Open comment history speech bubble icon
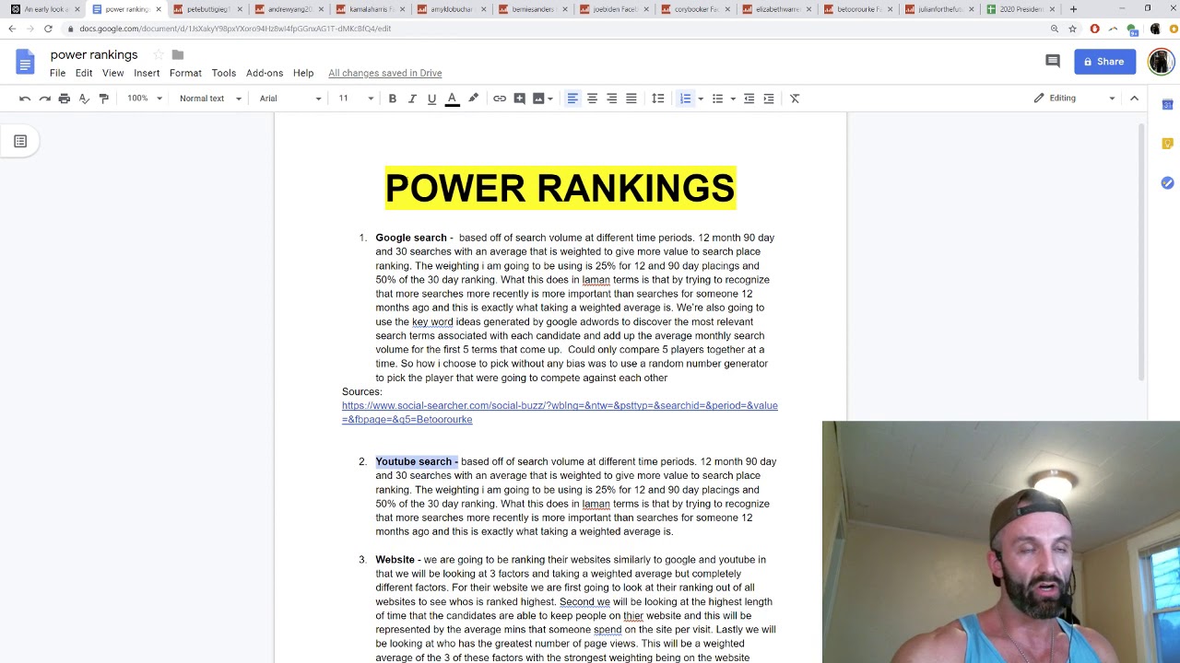 pos(1053,62)
